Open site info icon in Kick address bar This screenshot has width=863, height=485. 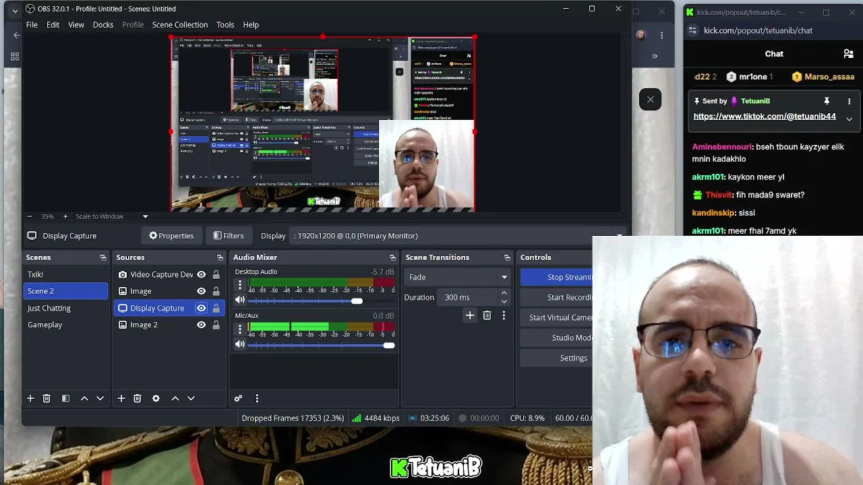(692, 30)
